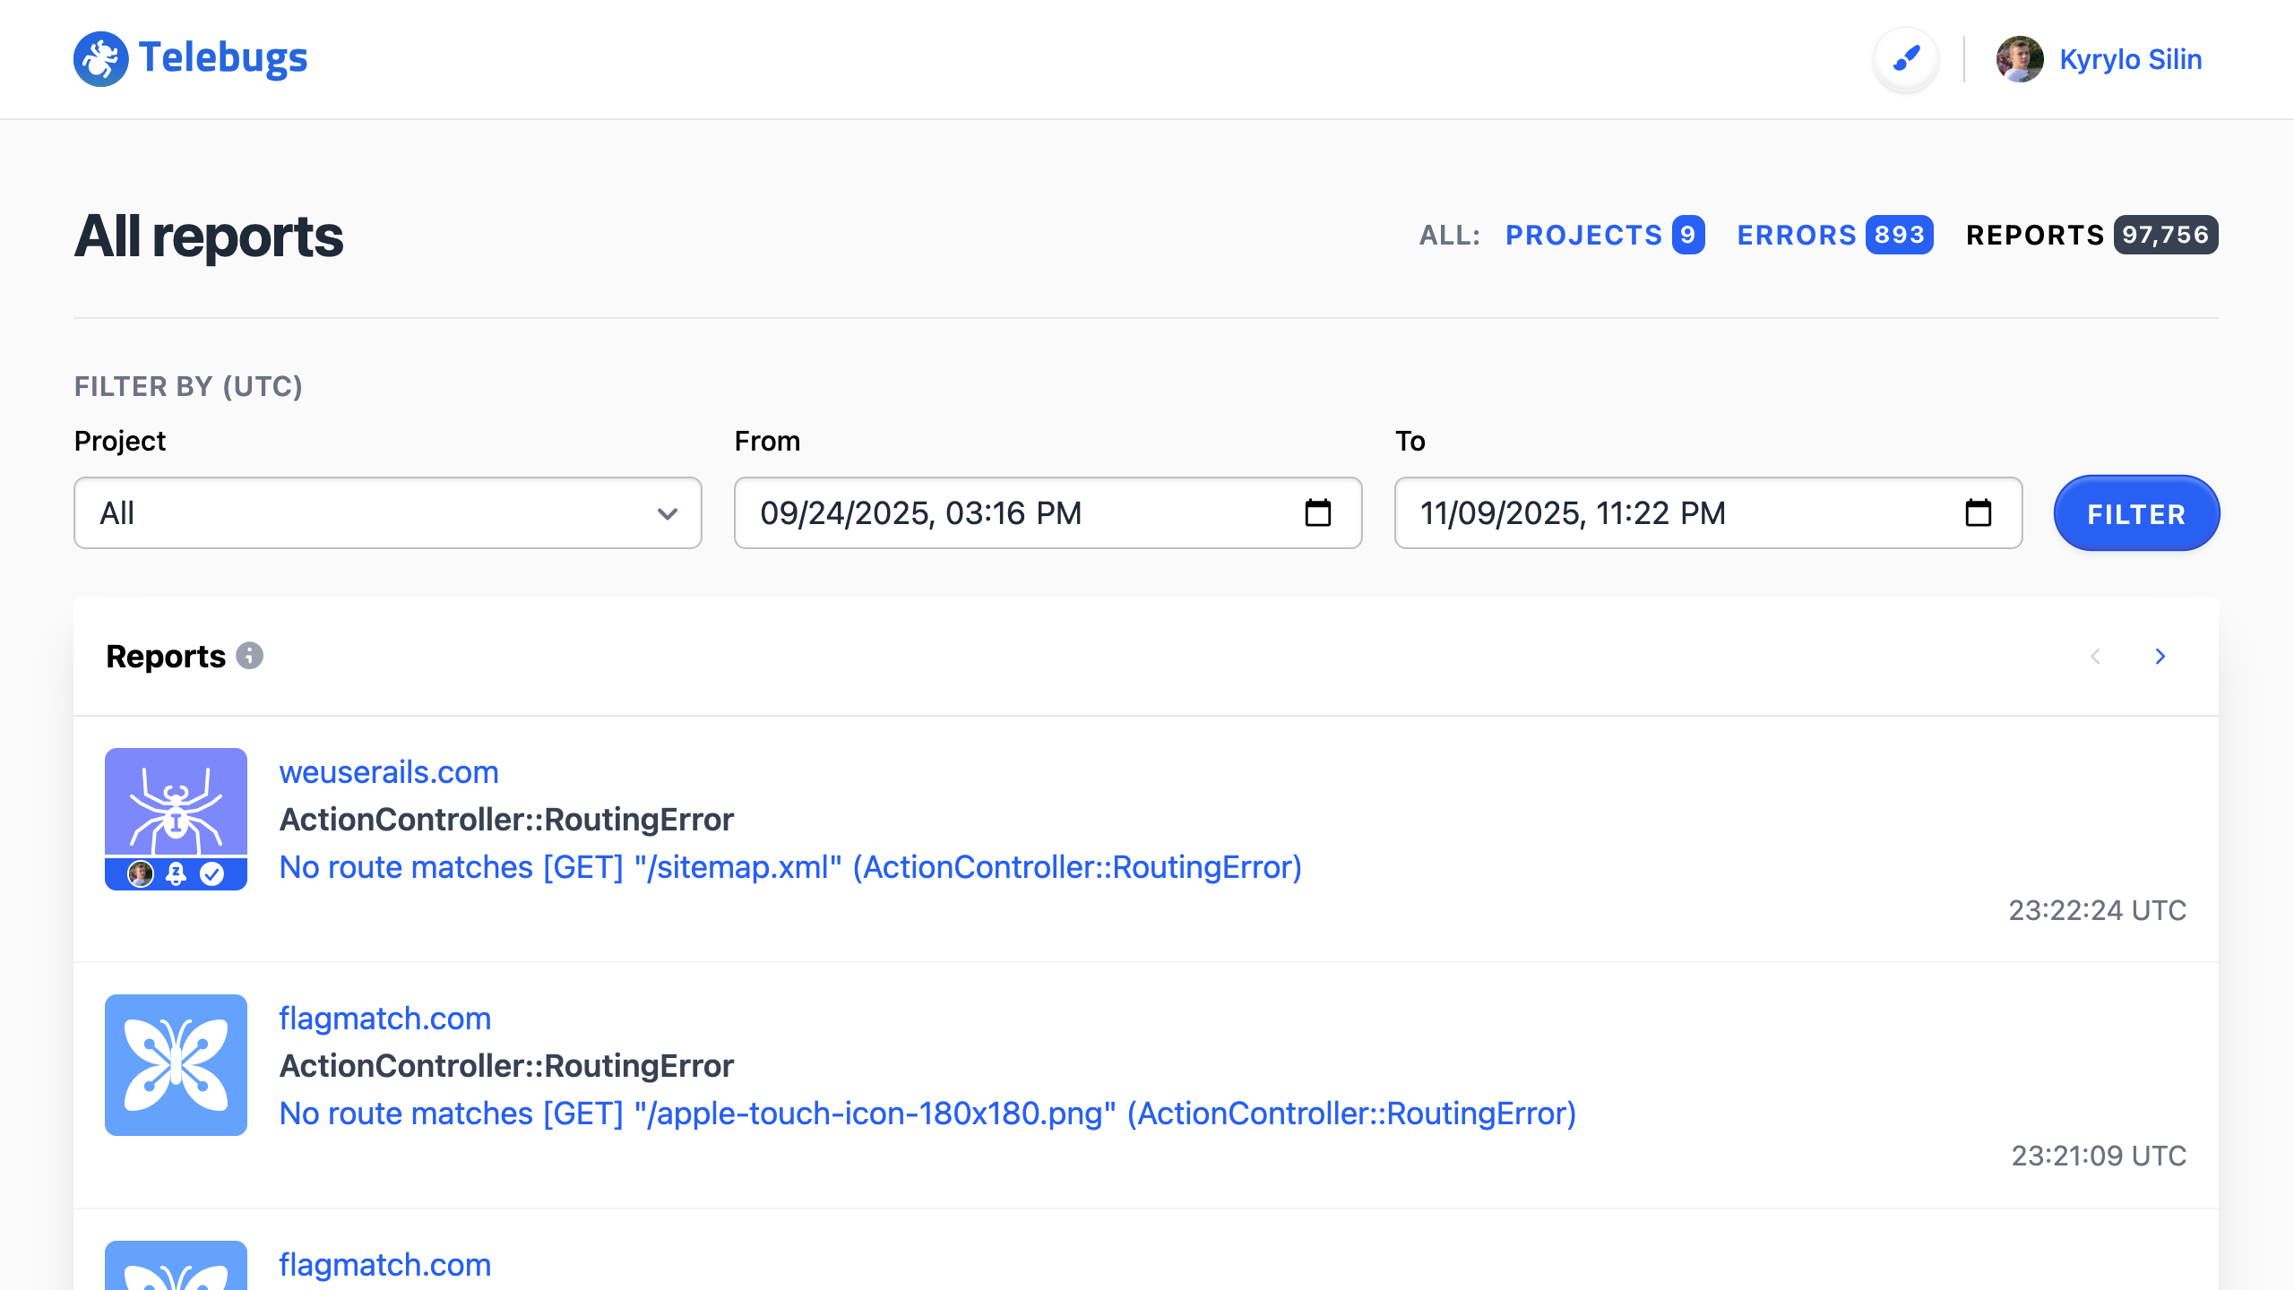Click the ERRORS 893 count badge

(1901, 235)
